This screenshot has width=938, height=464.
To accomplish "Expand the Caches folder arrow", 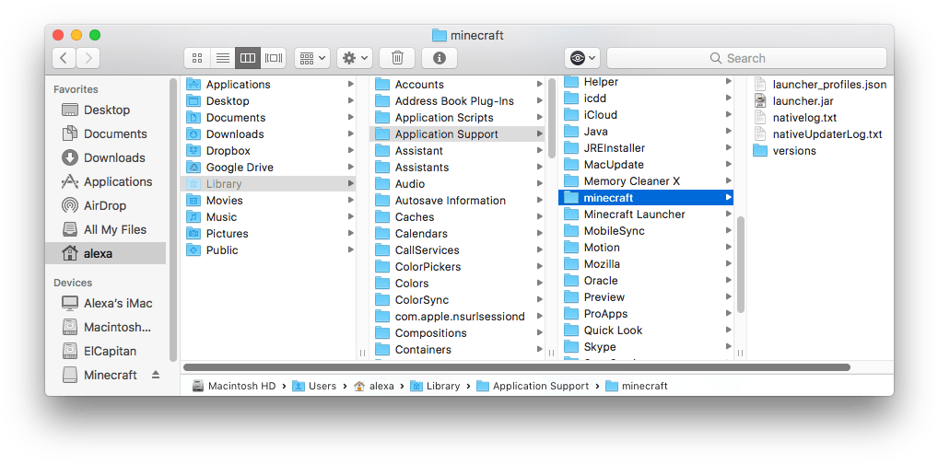I will (540, 217).
